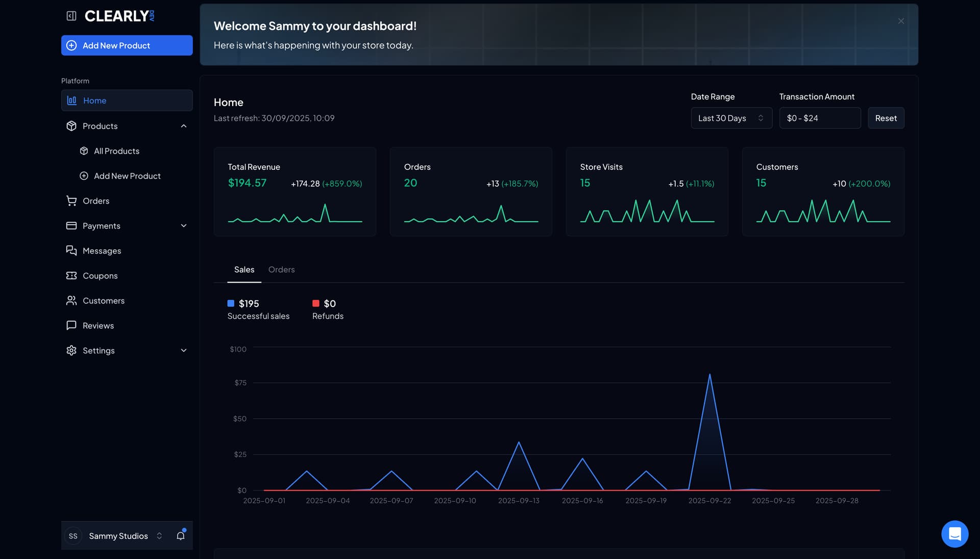The height and width of the screenshot is (559, 980).
Task: Open the notifications bell
Action: (180, 536)
